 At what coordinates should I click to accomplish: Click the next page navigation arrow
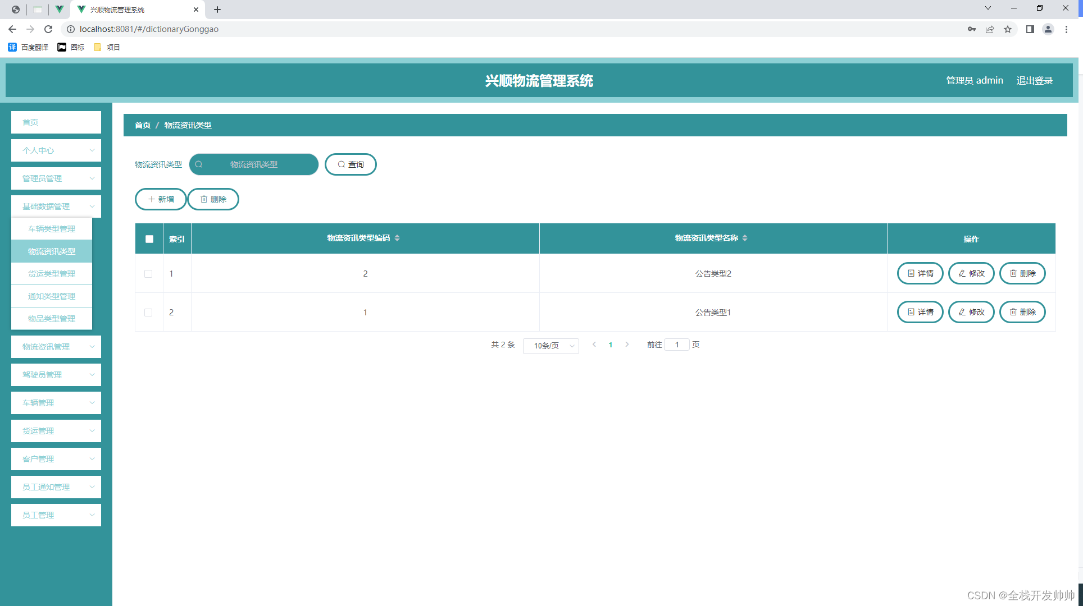(627, 345)
